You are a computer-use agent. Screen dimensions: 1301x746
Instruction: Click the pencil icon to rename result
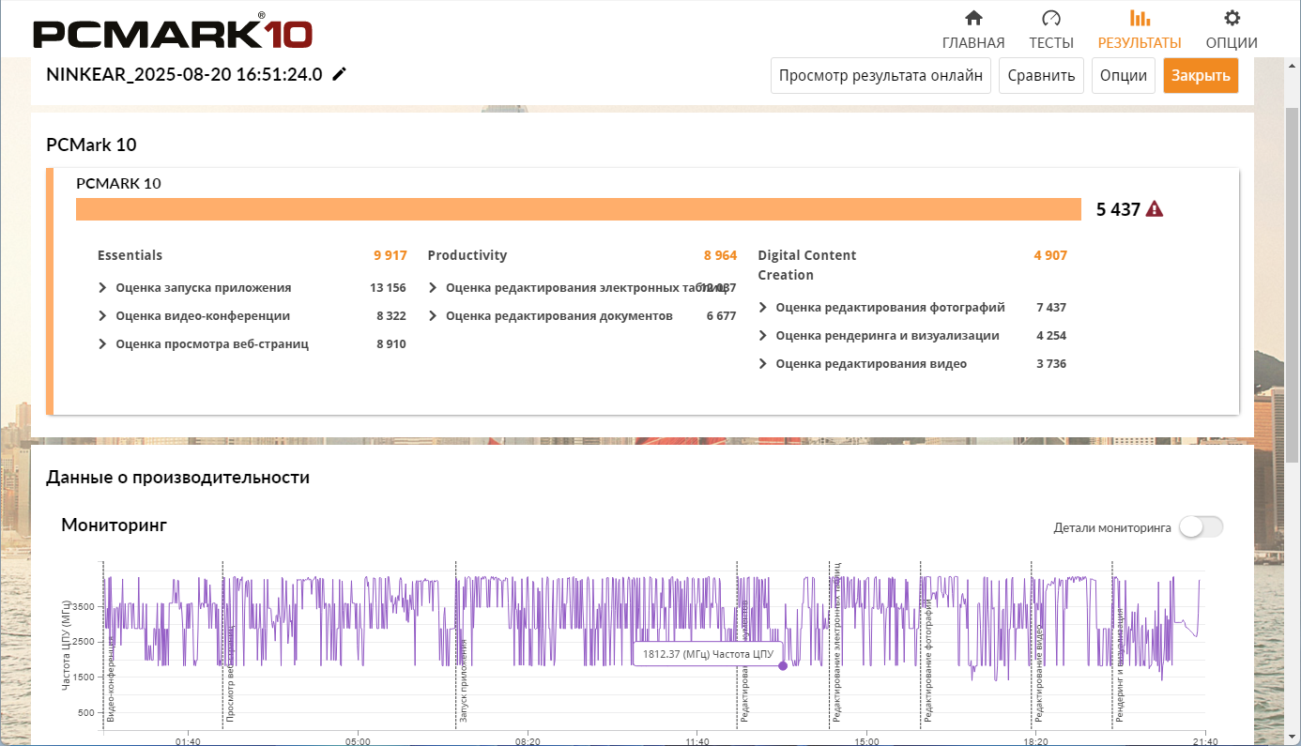point(340,74)
